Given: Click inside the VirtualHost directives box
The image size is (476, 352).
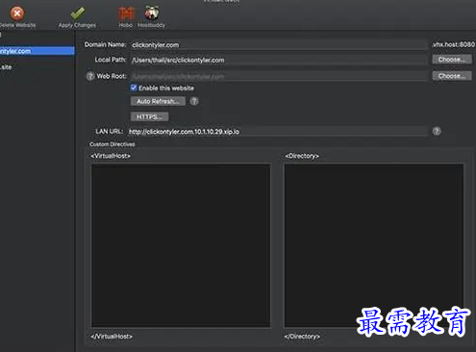Looking at the screenshot, I should pos(181,245).
